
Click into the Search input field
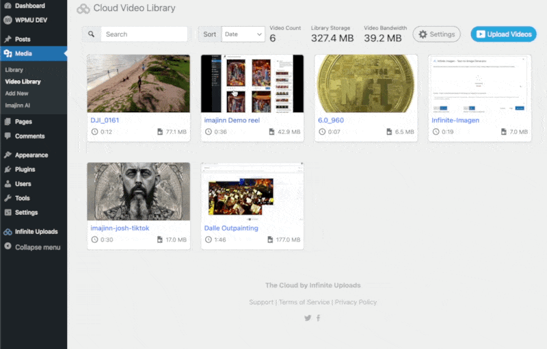(x=144, y=34)
